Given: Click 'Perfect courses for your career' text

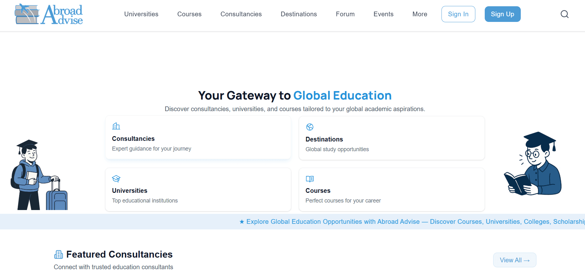Looking at the screenshot, I should point(343,201).
